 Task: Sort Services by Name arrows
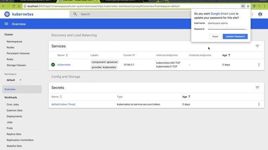[67, 55]
